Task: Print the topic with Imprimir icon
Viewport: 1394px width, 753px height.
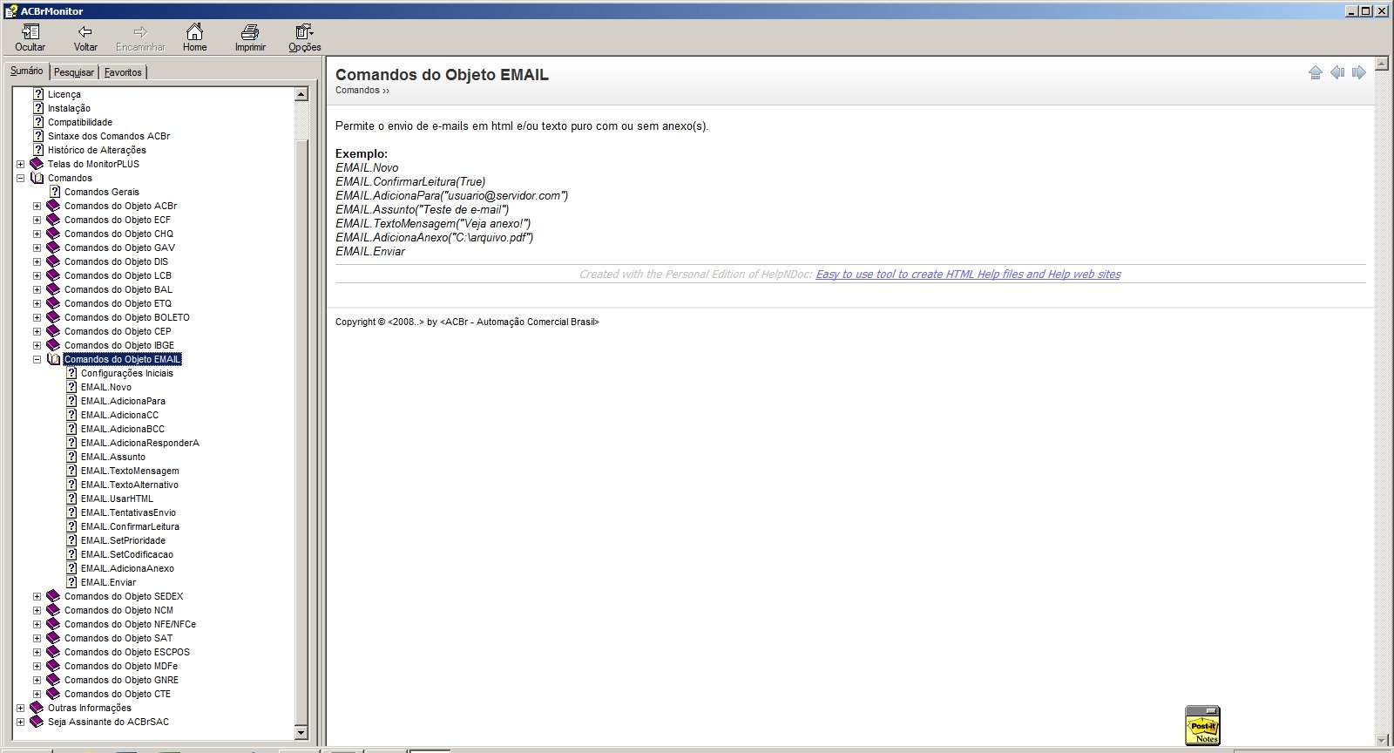Action: click(249, 32)
